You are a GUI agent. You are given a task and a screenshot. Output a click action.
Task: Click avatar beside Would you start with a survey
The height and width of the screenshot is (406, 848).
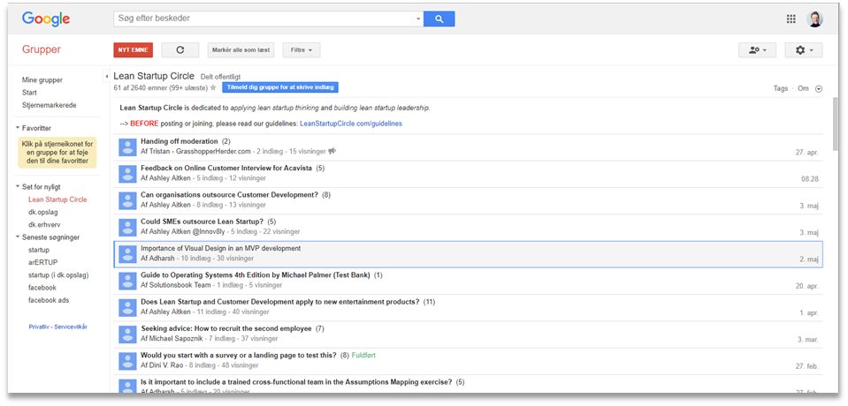pos(127,361)
